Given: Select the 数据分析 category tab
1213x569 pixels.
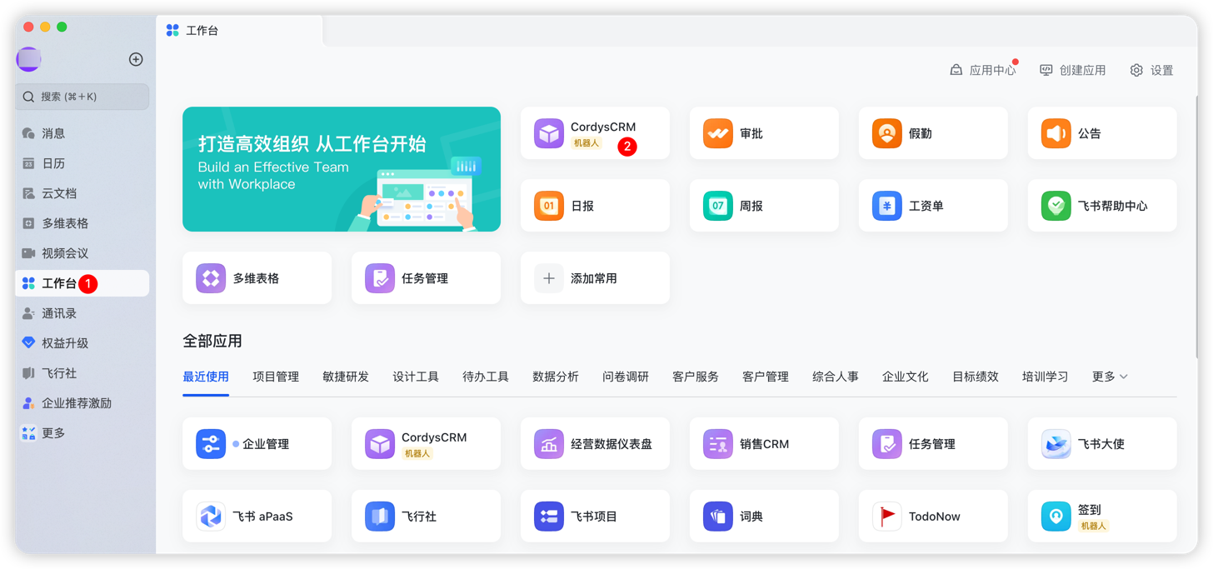Looking at the screenshot, I should (556, 376).
